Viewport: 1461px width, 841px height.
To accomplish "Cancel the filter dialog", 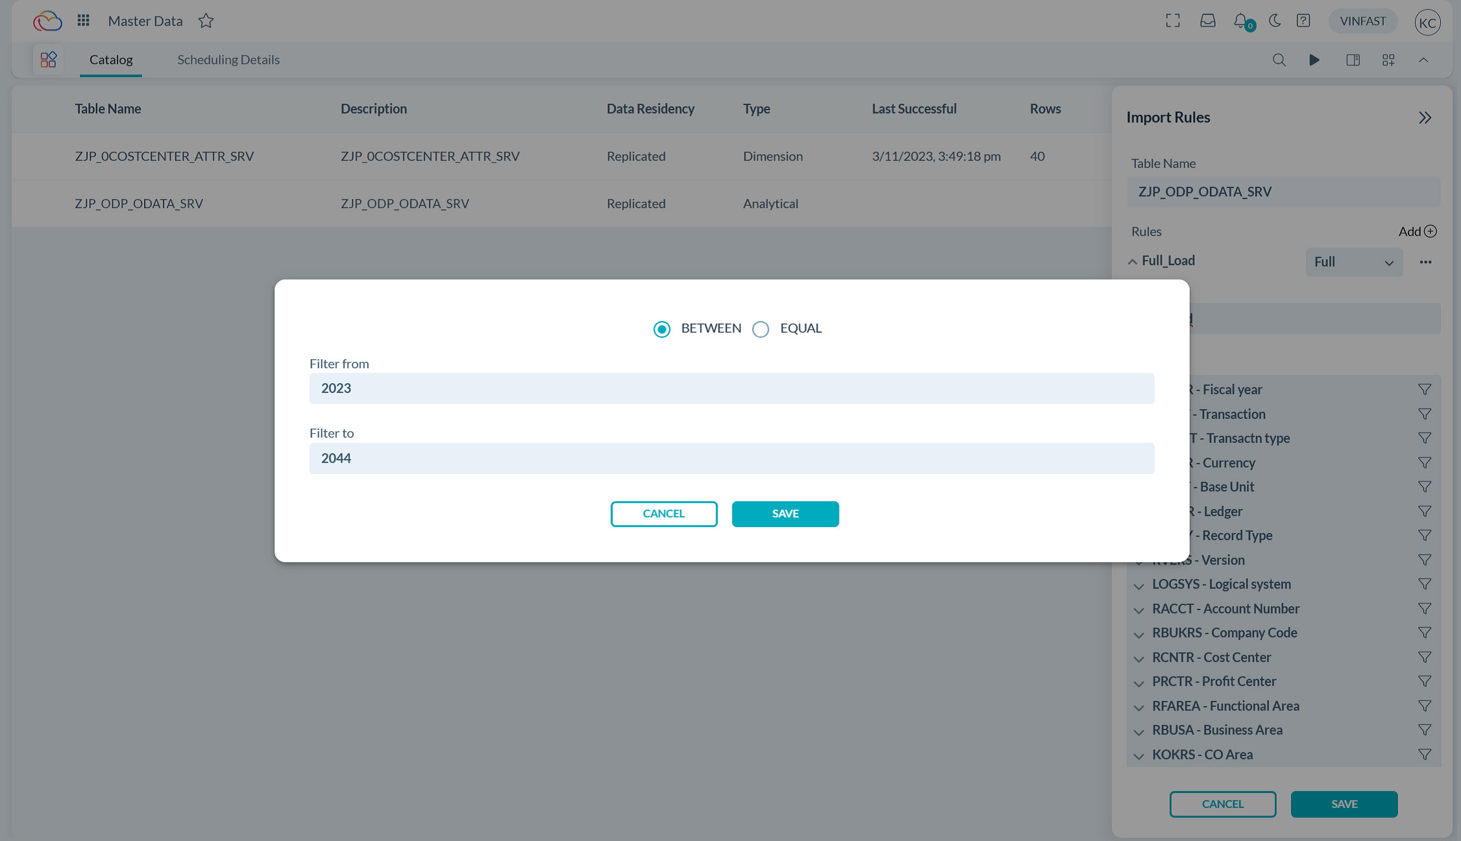I will pyautogui.click(x=663, y=514).
